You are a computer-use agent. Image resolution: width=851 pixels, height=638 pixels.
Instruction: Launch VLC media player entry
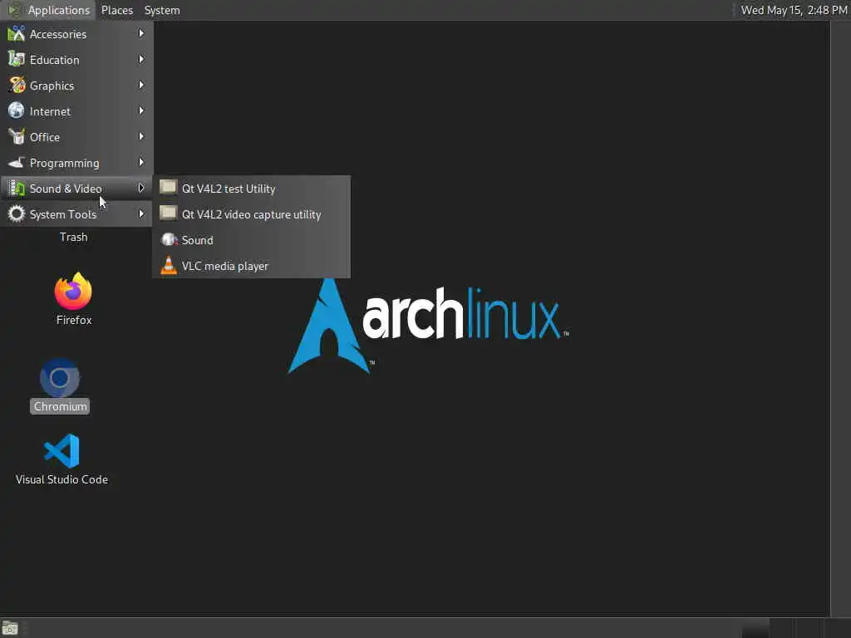[x=251, y=266]
